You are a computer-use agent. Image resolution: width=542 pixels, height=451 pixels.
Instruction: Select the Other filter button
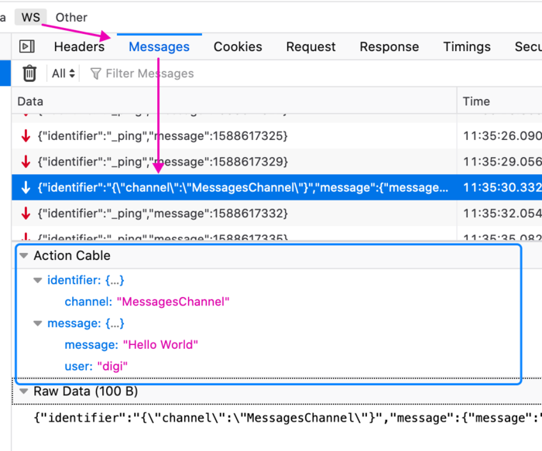[x=71, y=17]
